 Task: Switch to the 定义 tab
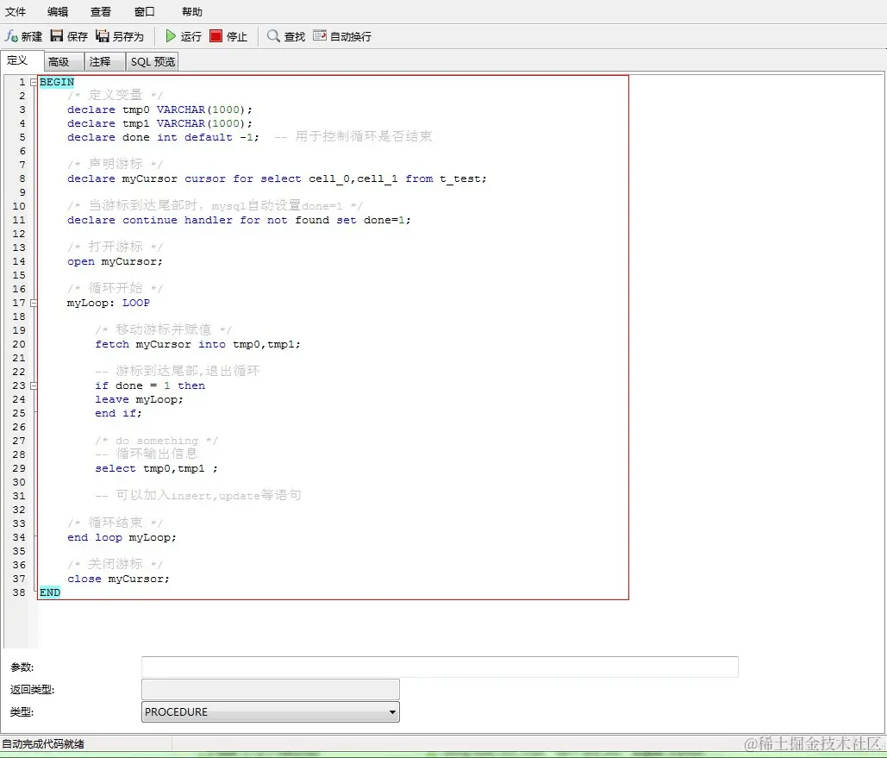tap(22, 60)
